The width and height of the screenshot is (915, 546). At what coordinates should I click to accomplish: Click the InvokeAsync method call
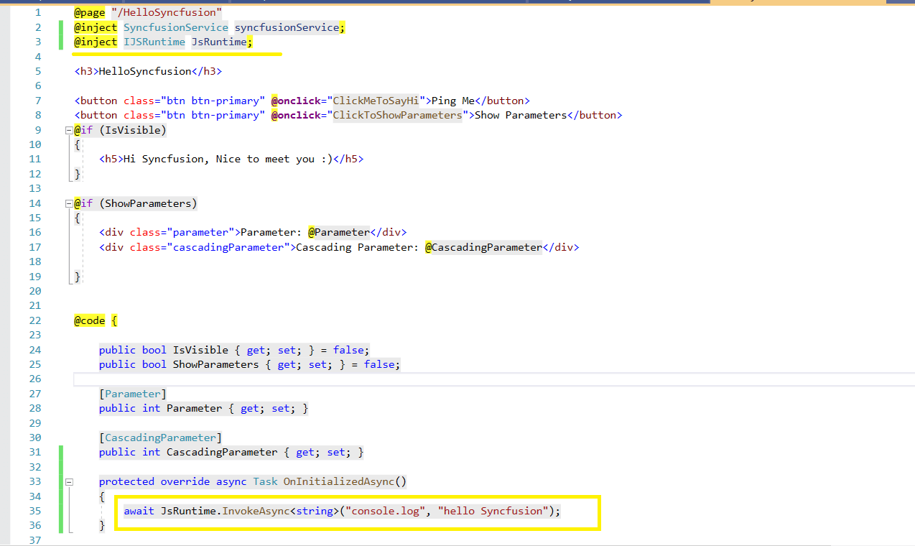[x=255, y=511]
